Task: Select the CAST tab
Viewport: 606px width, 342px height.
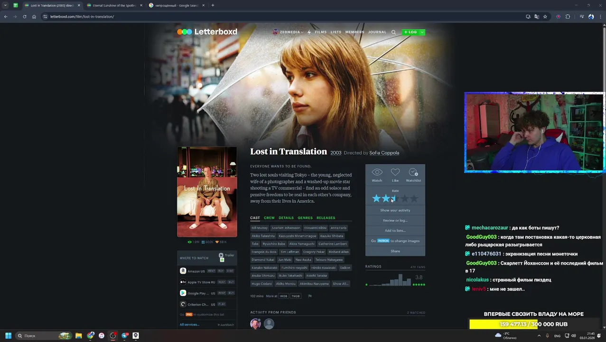Action: [x=255, y=218]
